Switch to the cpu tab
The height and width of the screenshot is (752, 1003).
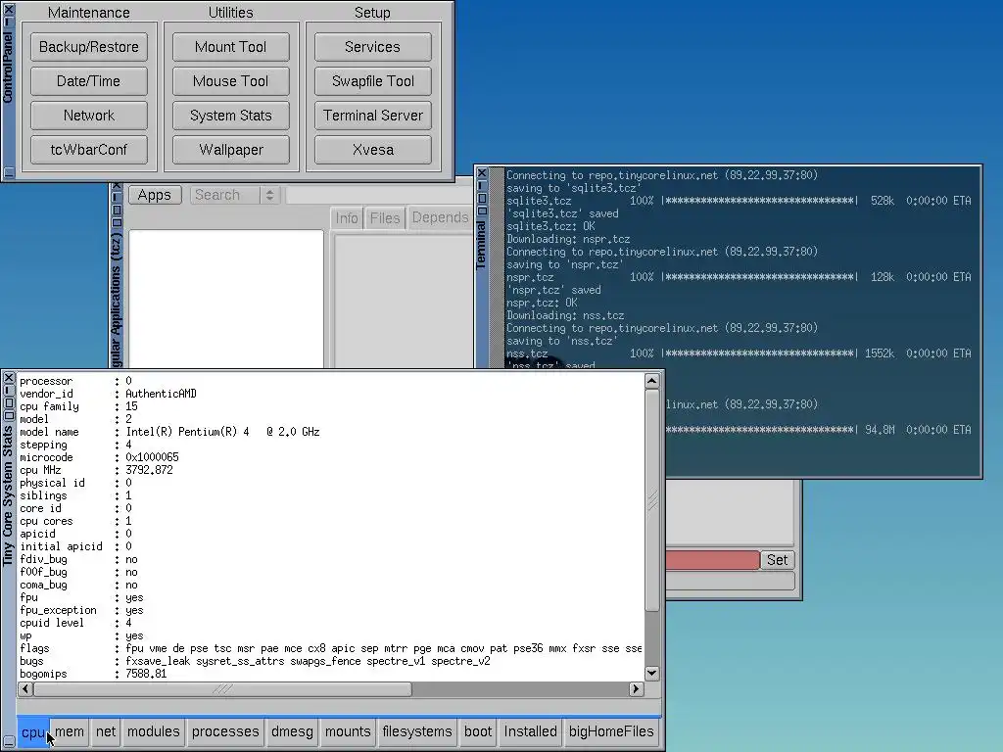32,732
